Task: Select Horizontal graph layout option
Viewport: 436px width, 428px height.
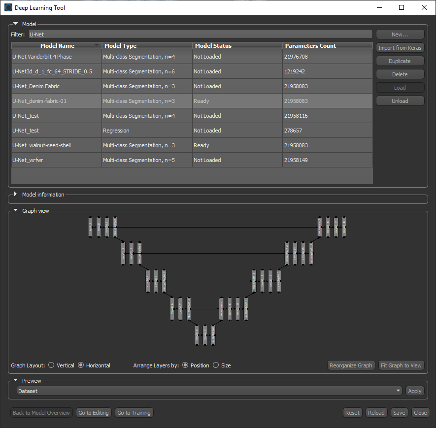Action: (81, 365)
